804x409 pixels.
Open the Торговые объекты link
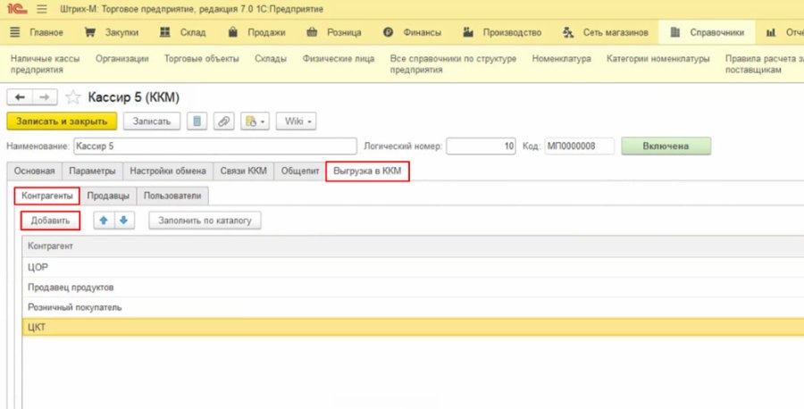click(202, 58)
